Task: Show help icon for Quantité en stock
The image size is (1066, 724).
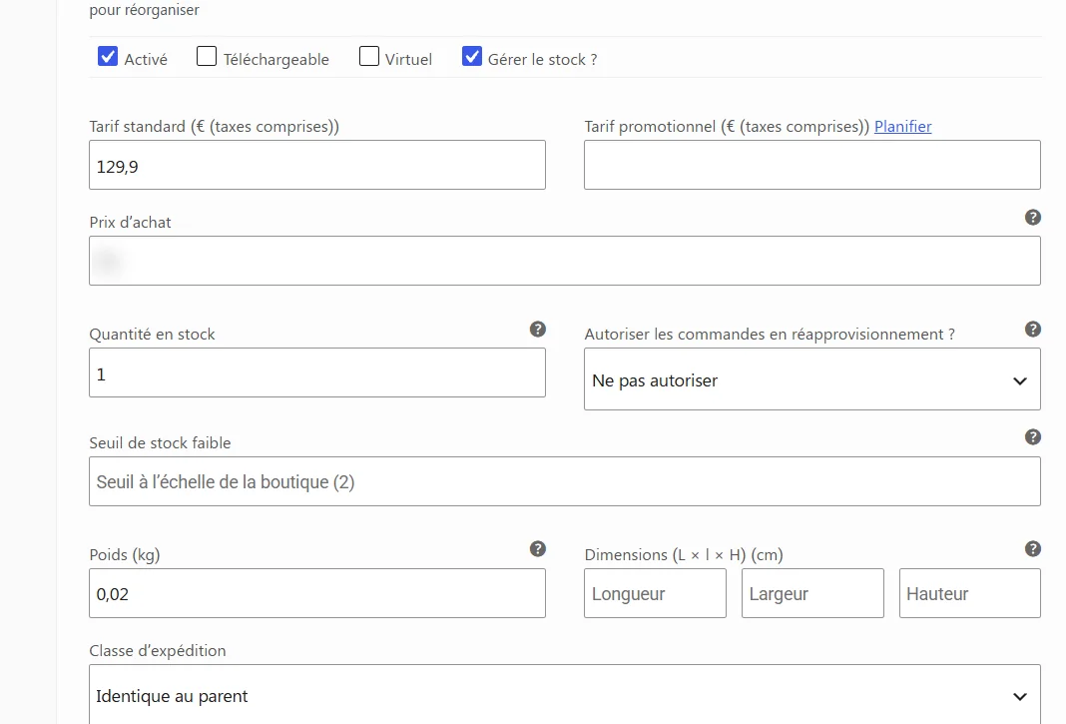Action: click(538, 330)
